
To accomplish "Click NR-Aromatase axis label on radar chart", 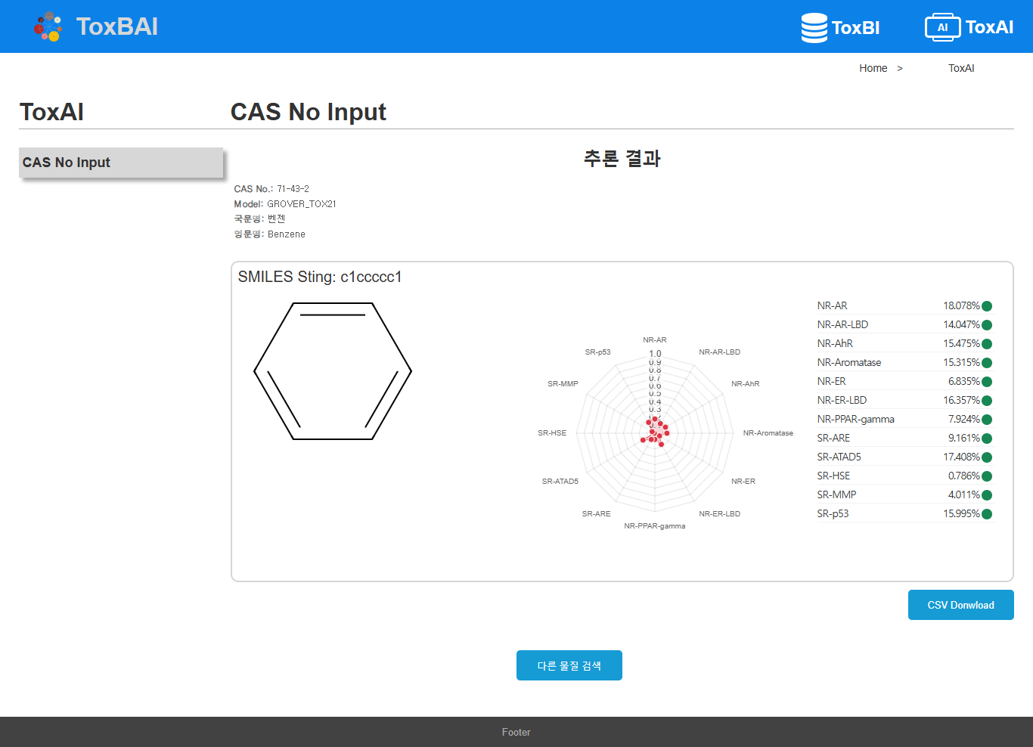I will pos(768,433).
